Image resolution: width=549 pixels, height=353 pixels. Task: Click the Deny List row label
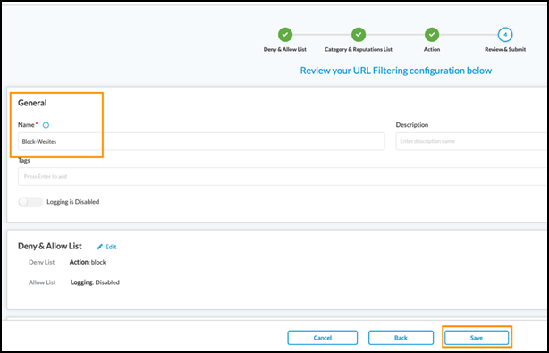click(x=42, y=262)
